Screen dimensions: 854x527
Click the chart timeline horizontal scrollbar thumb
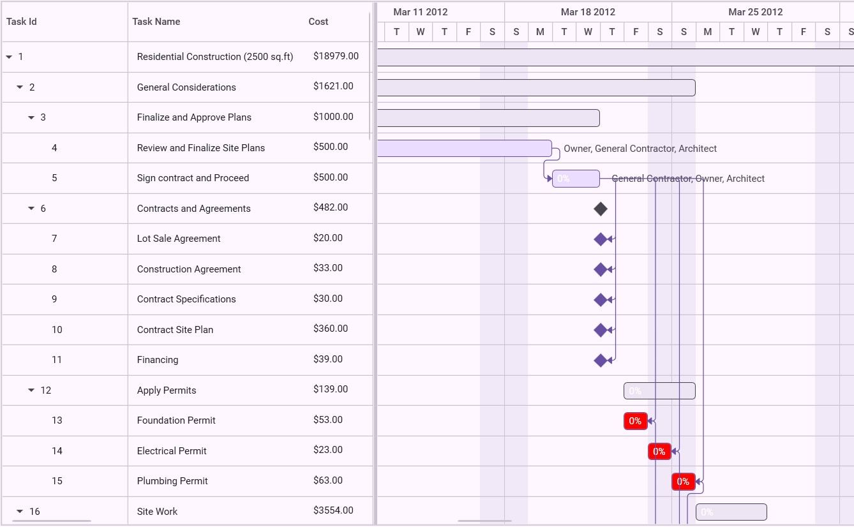[484, 521]
